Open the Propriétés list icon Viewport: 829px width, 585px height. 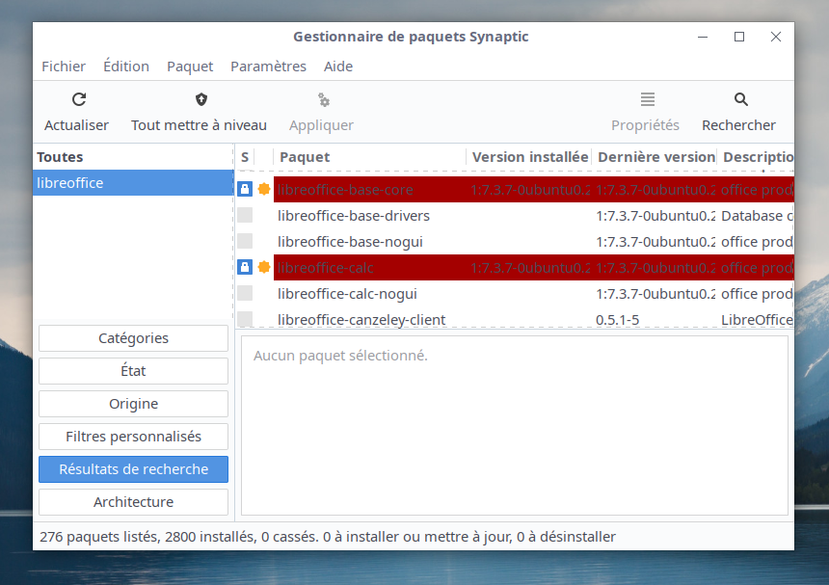(x=647, y=99)
